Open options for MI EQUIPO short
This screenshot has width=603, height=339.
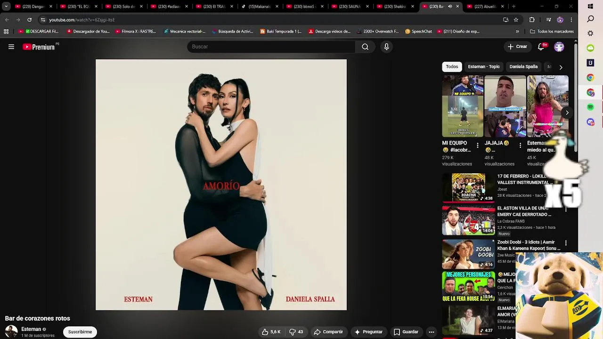coord(477,145)
